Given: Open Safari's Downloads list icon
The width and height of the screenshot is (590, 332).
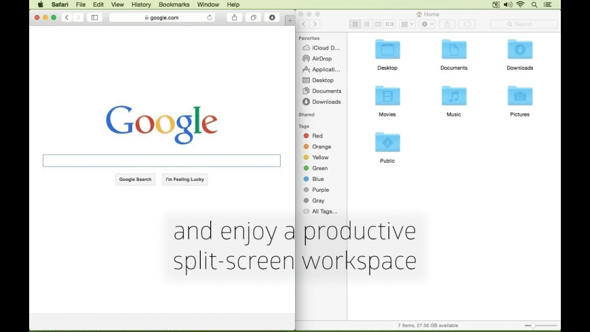Looking at the screenshot, I should pos(273,18).
